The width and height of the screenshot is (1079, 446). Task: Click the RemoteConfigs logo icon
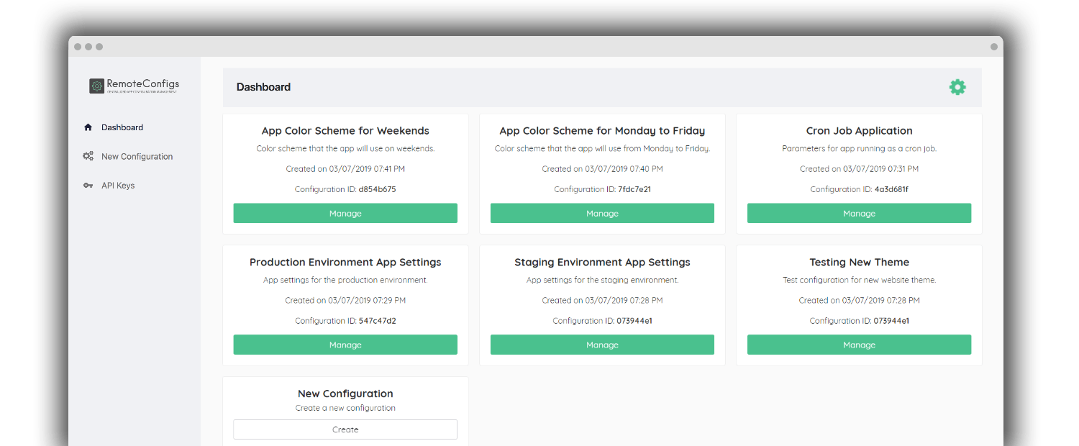coord(97,86)
